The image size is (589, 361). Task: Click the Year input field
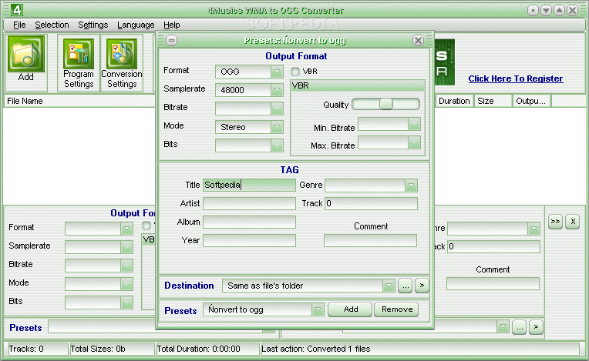pos(249,240)
